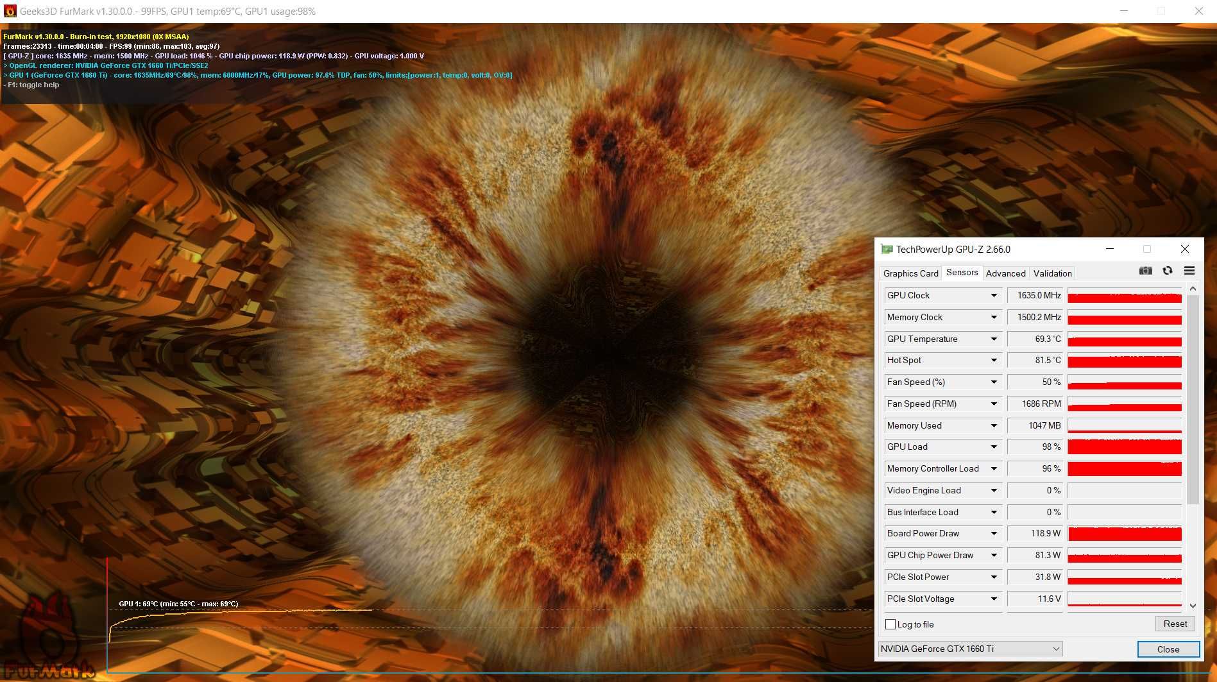Minimize the FurMark window

click(x=1124, y=11)
